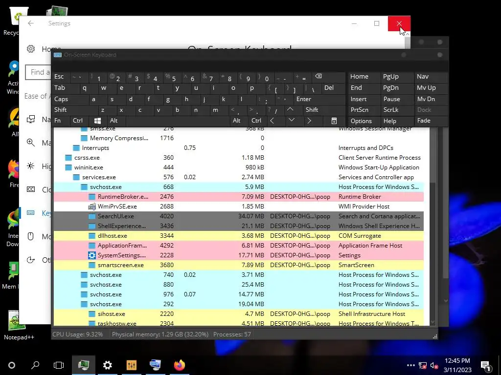Select the services.exe process row
Screen dimensions: 501x375
pyautogui.click(x=239, y=177)
